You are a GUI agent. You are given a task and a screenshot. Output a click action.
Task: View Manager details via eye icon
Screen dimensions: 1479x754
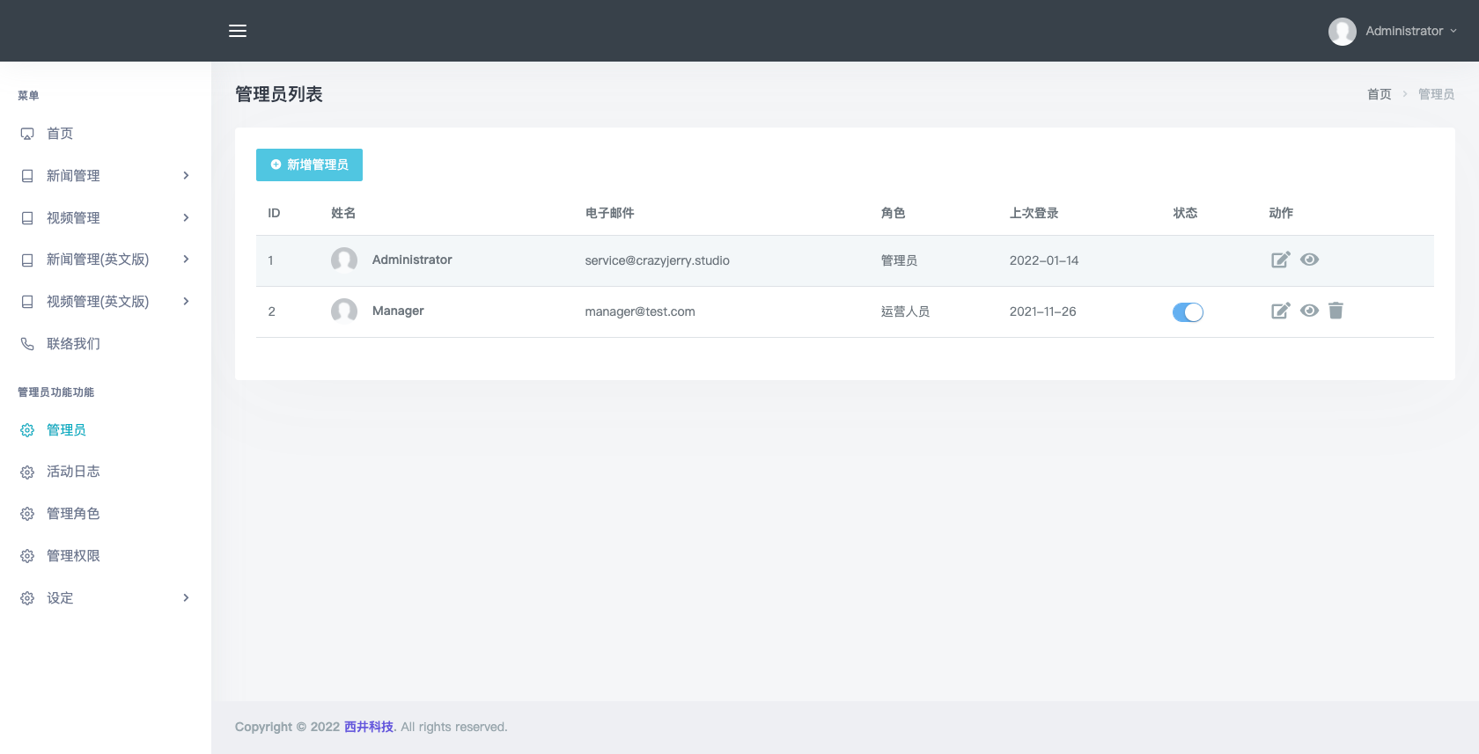(1309, 311)
